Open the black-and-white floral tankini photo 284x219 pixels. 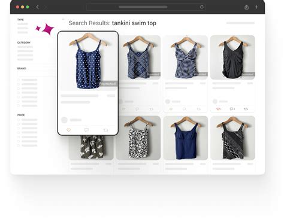point(138,138)
